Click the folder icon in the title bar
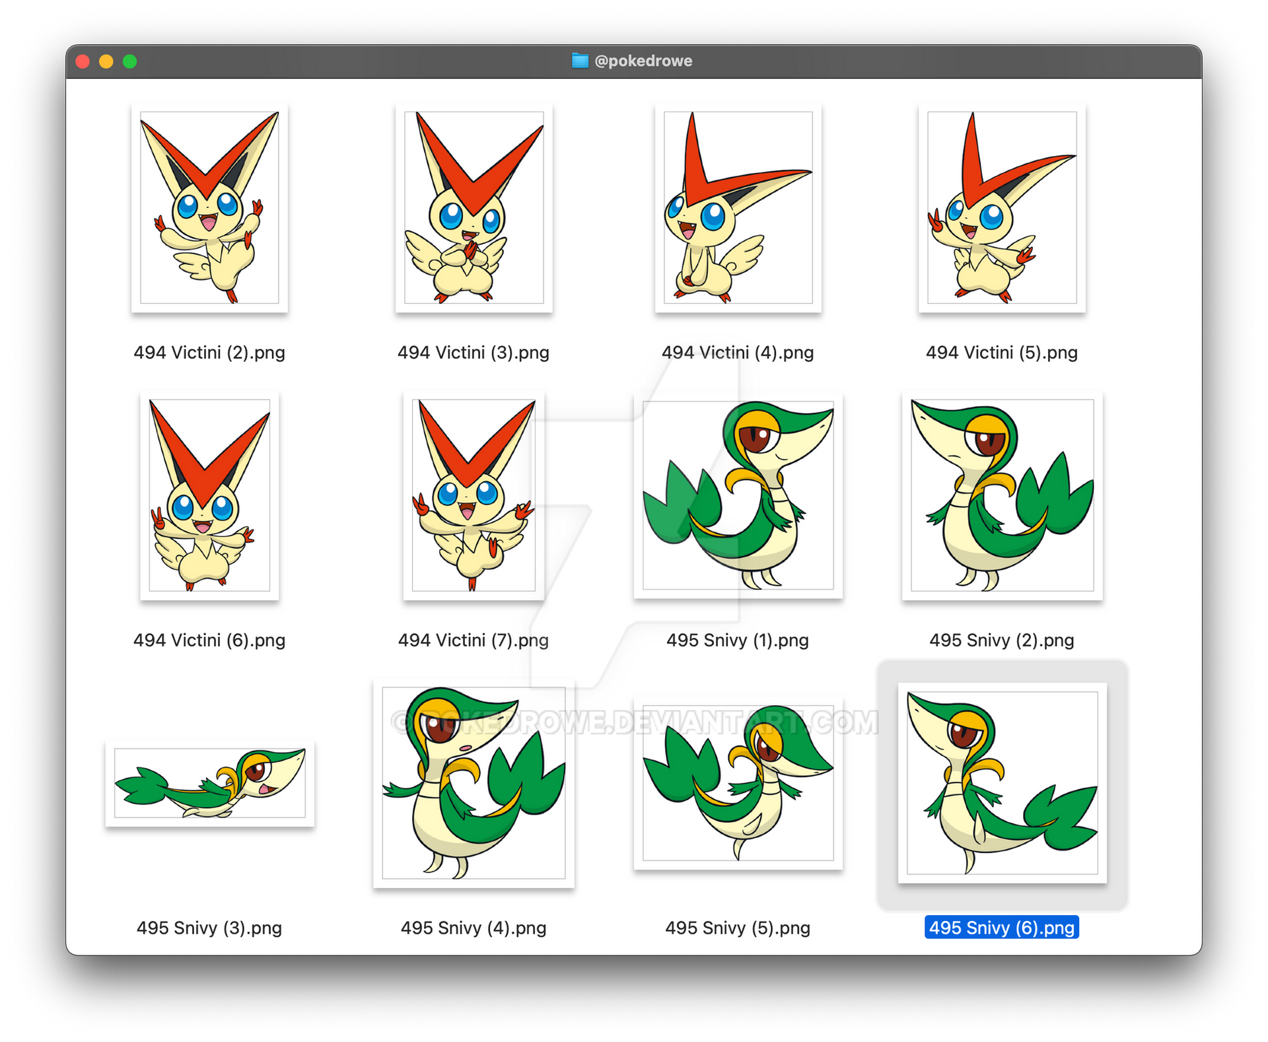The image size is (1268, 1042). click(x=580, y=61)
